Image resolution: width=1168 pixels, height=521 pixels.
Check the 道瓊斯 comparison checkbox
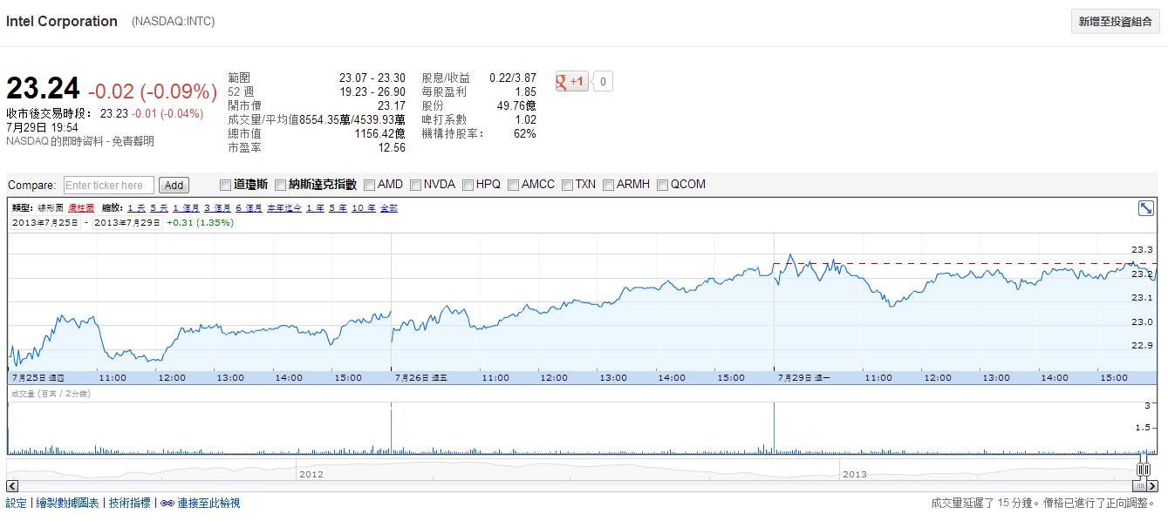pyautogui.click(x=226, y=185)
